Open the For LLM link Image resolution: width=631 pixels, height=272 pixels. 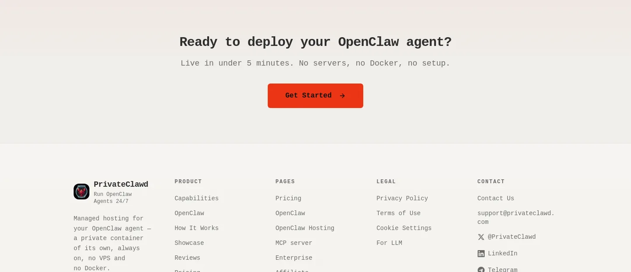click(x=389, y=243)
